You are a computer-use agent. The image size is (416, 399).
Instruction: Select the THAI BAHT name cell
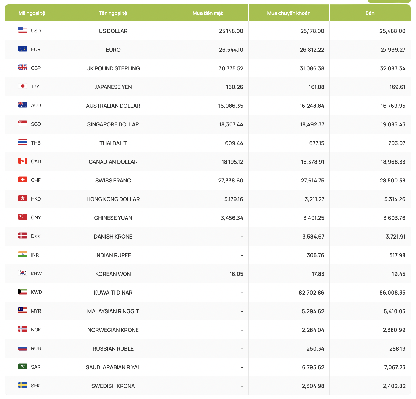113,143
